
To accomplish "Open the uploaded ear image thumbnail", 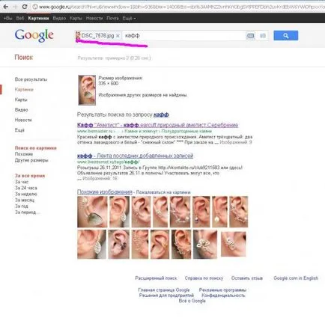I will click(x=87, y=90).
